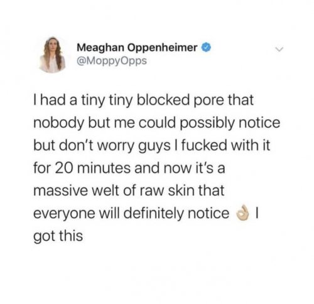Click the words "and now it's a"

click(x=180, y=168)
